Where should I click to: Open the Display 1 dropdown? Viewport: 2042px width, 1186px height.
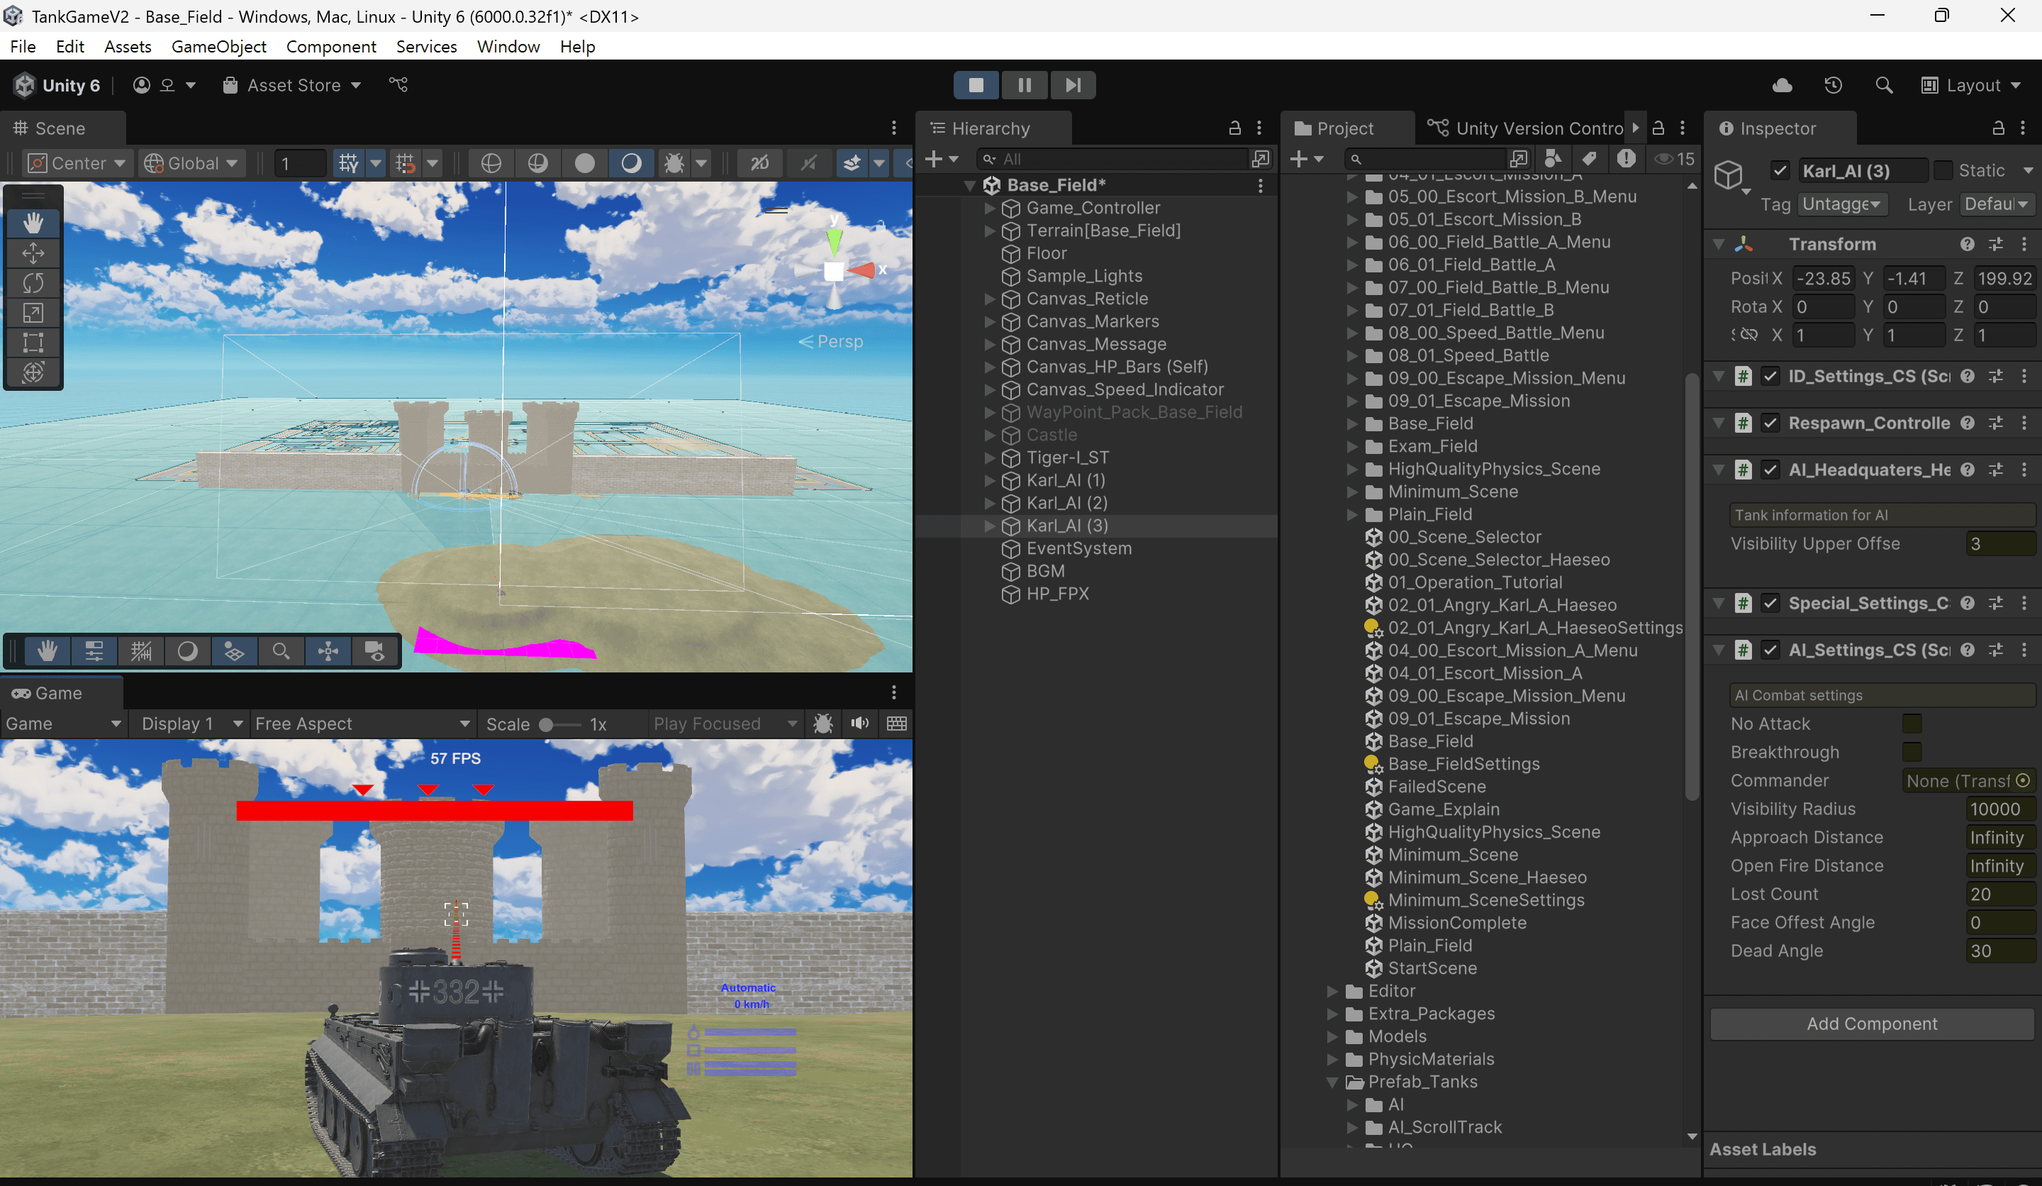coord(192,723)
